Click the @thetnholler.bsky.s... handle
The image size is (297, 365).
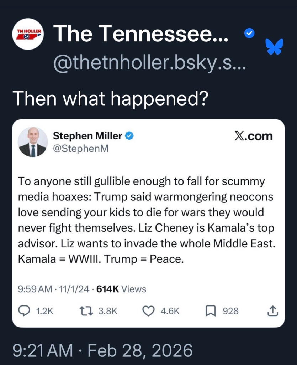tap(149, 63)
